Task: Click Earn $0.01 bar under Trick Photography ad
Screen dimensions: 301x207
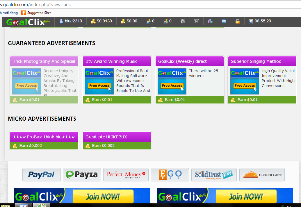Action: (x=44, y=100)
